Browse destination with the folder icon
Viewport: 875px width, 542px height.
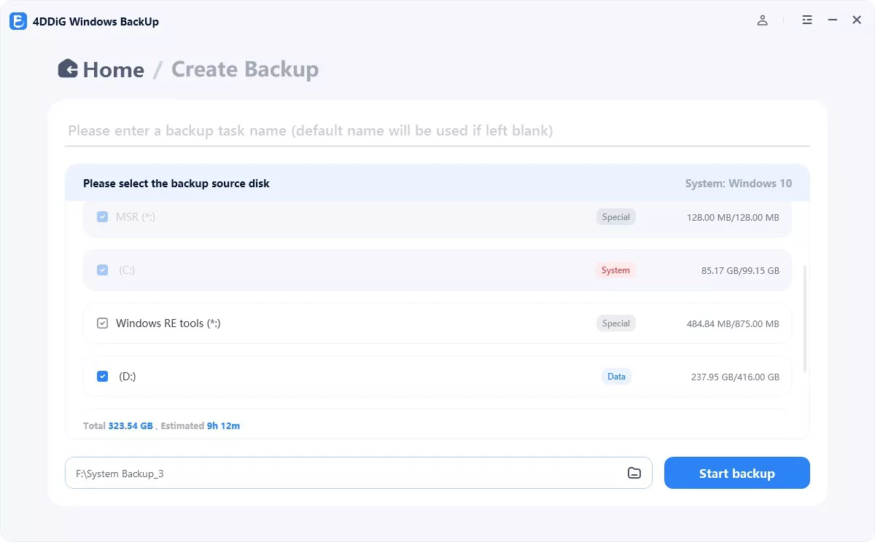click(x=634, y=473)
